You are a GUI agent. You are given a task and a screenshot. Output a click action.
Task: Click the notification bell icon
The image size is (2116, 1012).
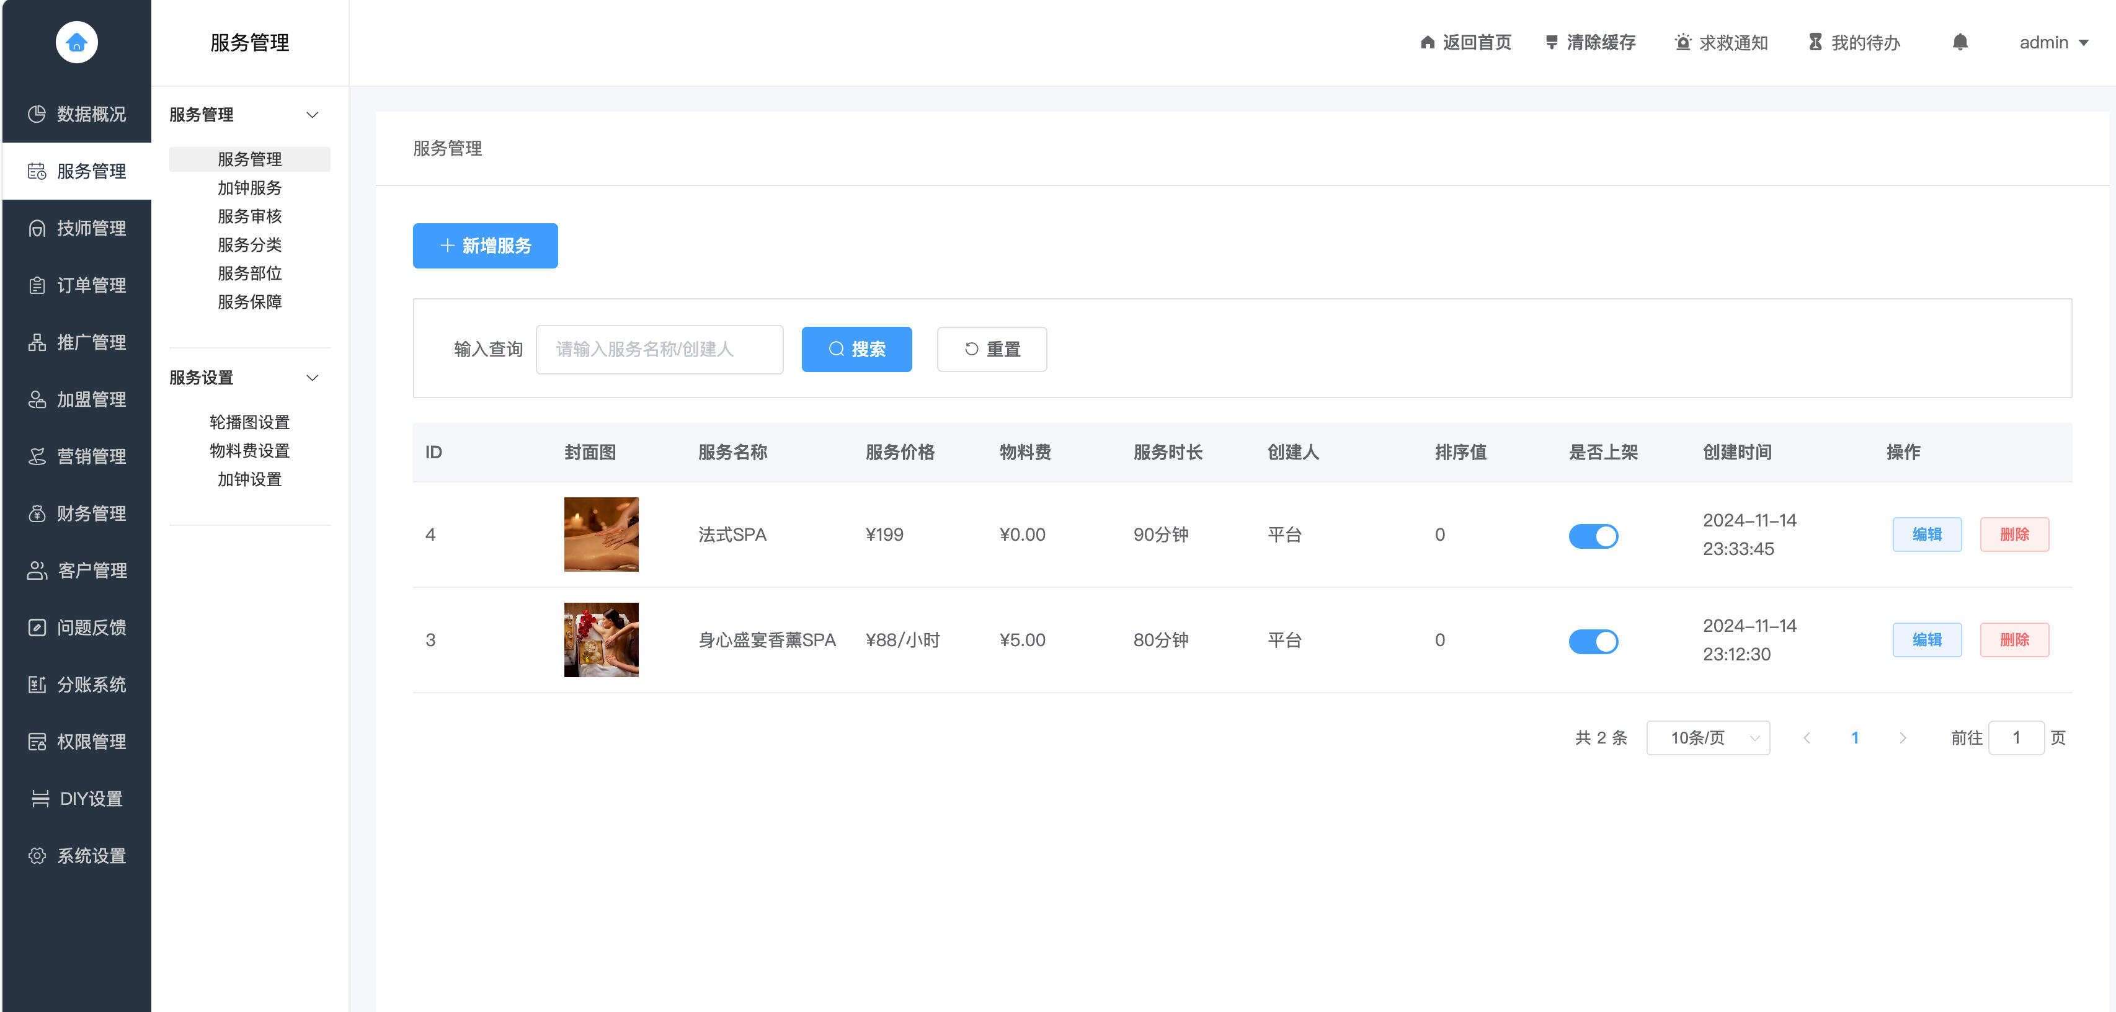click(1961, 42)
